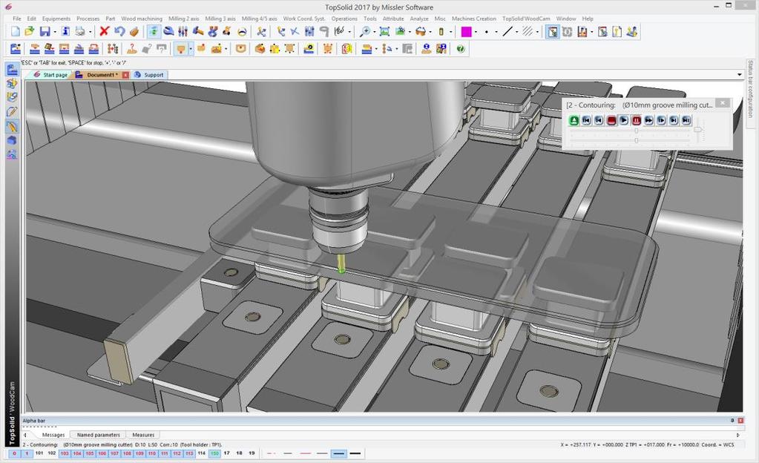Image resolution: width=759 pixels, height=463 pixels.
Task: Open the TopSolid'WoodCam menu
Action: [x=526, y=19]
